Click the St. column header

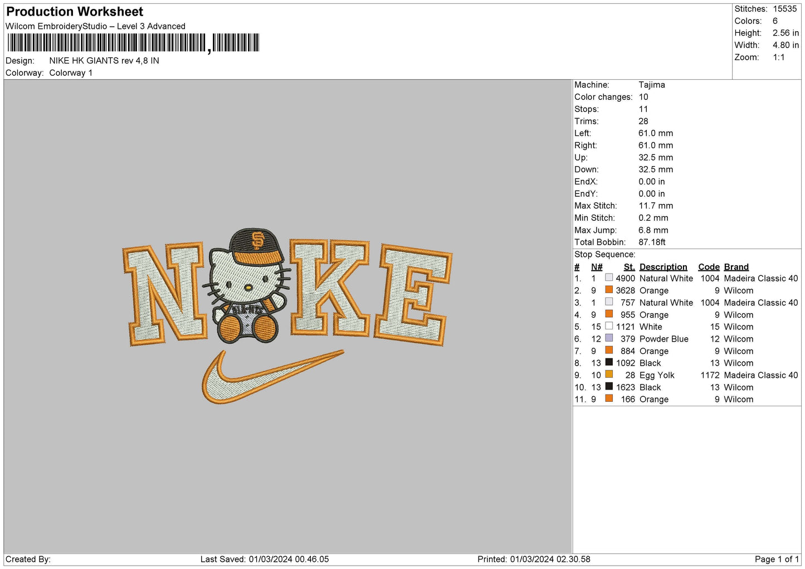(629, 267)
